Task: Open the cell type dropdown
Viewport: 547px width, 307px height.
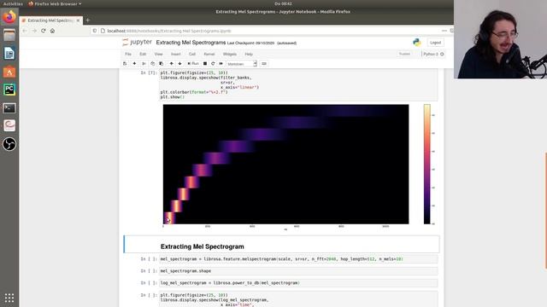Action: pos(241,64)
